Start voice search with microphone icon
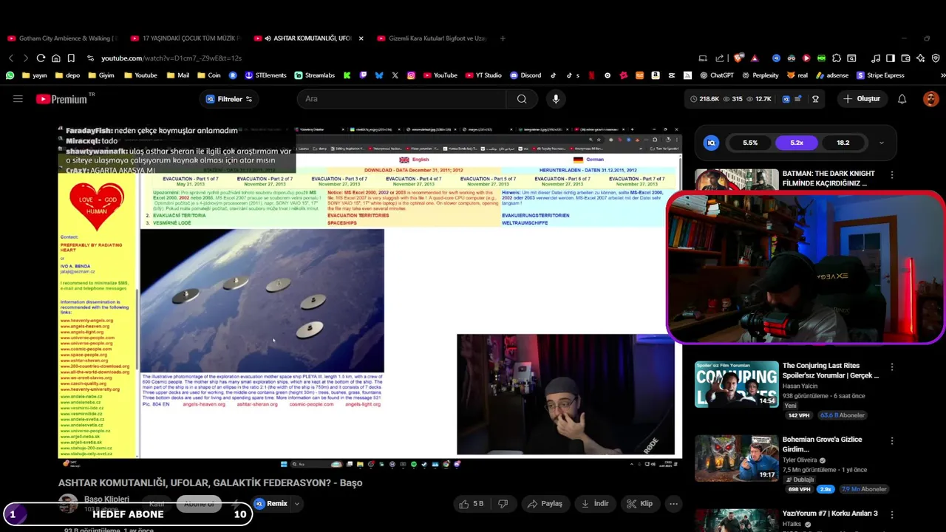 [556, 99]
